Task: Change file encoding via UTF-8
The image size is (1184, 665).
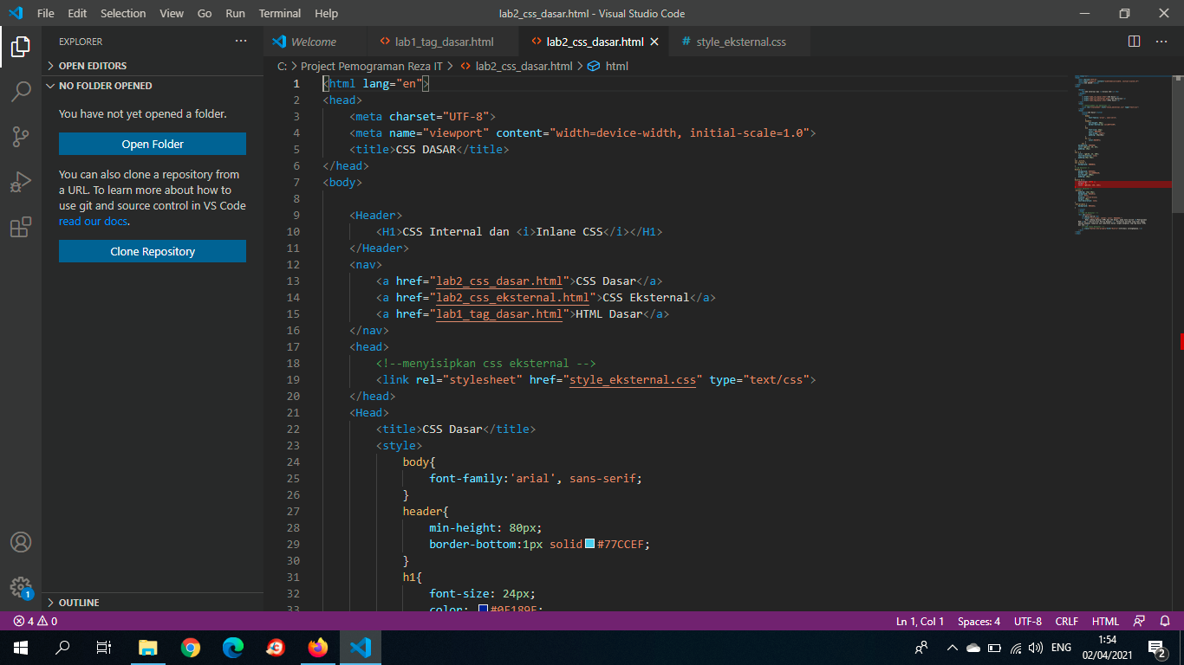Action: (x=1028, y=621)
